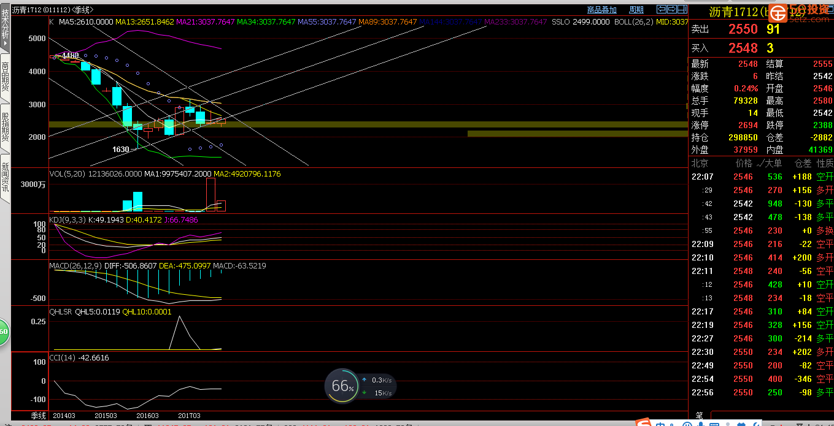This screenshot has height=426, width=834.
Task: Click the left arrow navigation icon
Action: pos(662,9)
